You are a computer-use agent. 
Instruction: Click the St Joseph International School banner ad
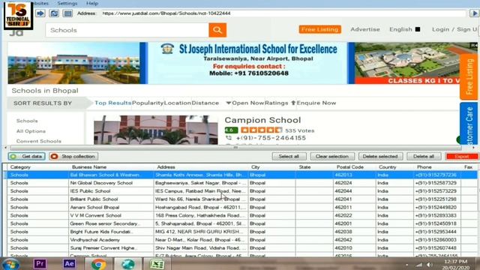242,63
